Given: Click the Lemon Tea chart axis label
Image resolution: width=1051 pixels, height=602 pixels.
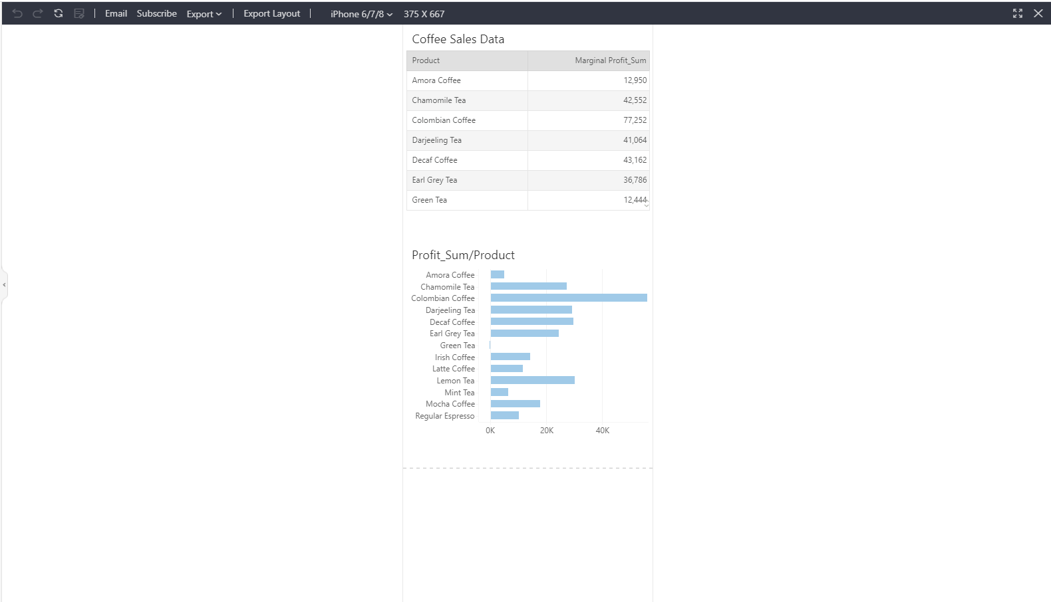Looking at the screenshot, I should (456, 381).
